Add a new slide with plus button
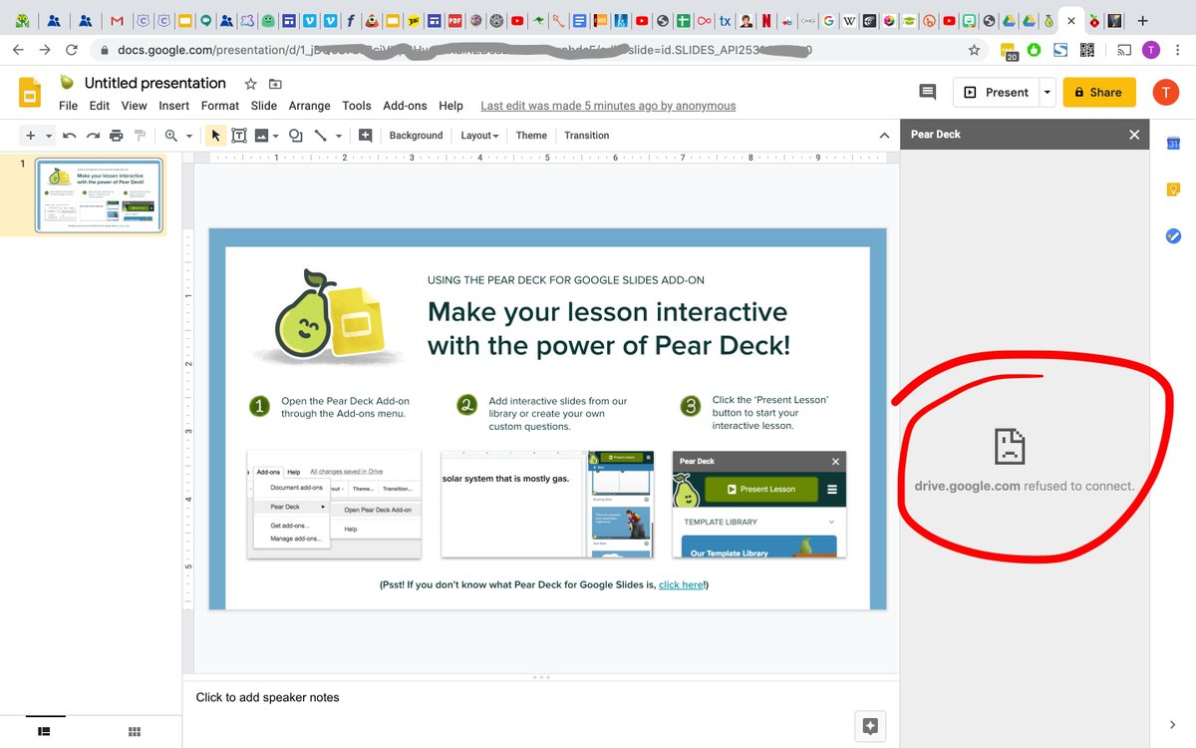 coord(30,136)
